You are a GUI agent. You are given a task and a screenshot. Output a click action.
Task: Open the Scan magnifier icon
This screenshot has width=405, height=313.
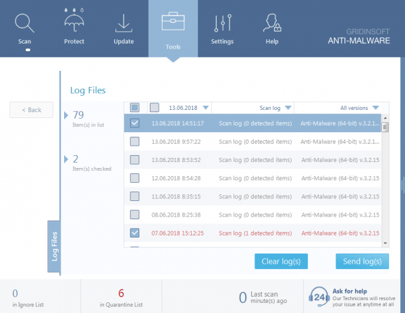click(24, 23)
